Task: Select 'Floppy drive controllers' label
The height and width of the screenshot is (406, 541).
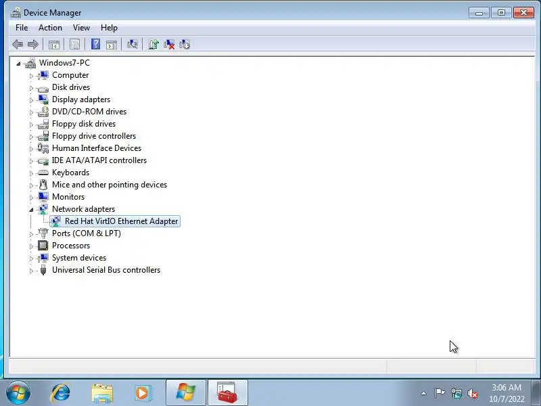Action: pos(94,136)
